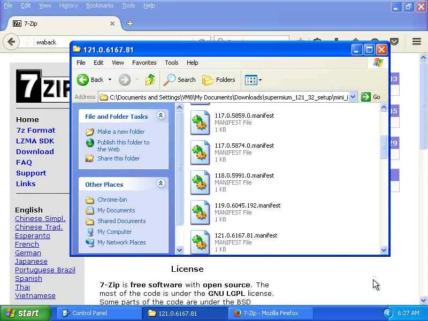The width and height of the screenshot is (428, 321).
Task: Click the file list scrollbar thumb
Action: [x=384, y=147]
